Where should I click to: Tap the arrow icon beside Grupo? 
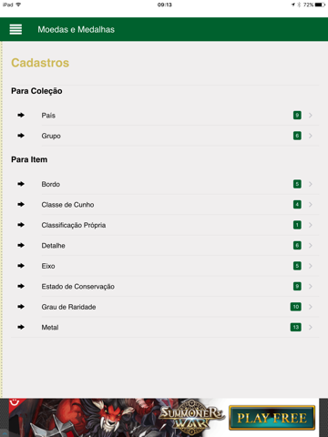tap(21, 136)
